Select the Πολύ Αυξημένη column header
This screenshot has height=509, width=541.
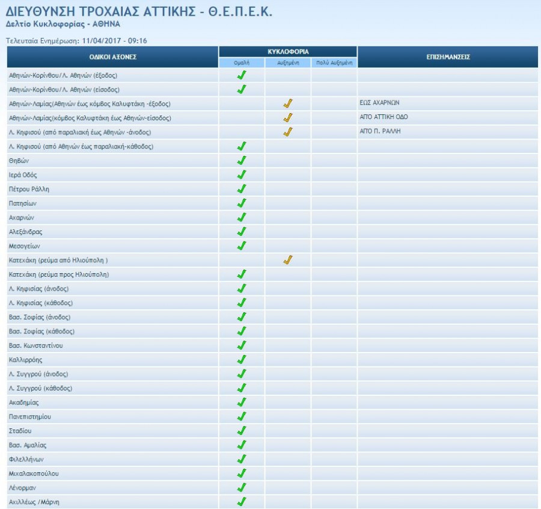click(x=334, y=63)
